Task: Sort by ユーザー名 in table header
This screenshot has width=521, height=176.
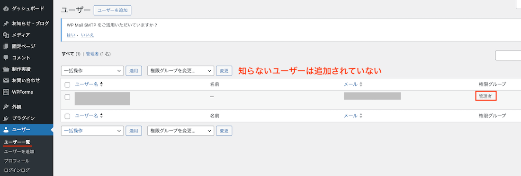Action: [x=86, y=84]
